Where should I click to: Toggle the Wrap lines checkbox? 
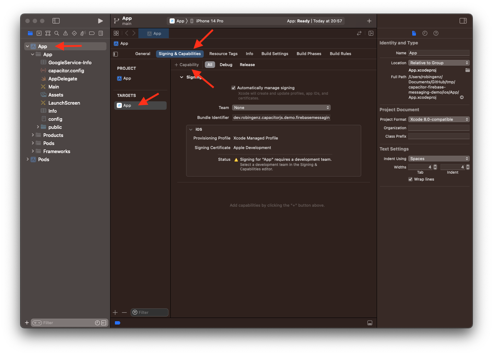[410, 179]
